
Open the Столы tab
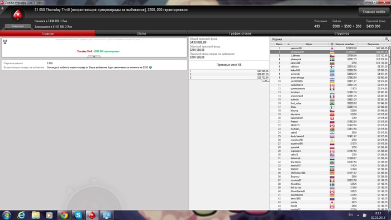[x=141, y=34]
